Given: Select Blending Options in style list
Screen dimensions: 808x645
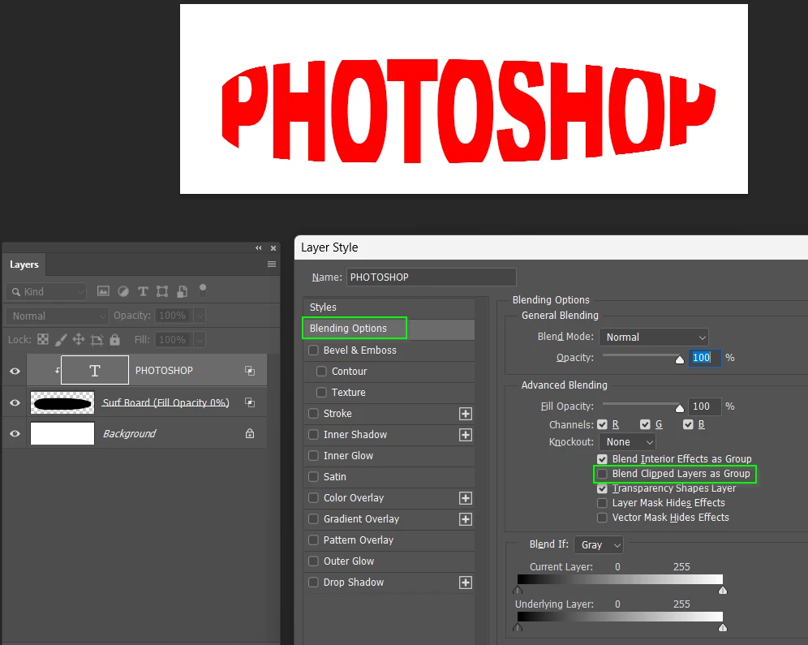Looking at the screenshot, I should point(389,329).
